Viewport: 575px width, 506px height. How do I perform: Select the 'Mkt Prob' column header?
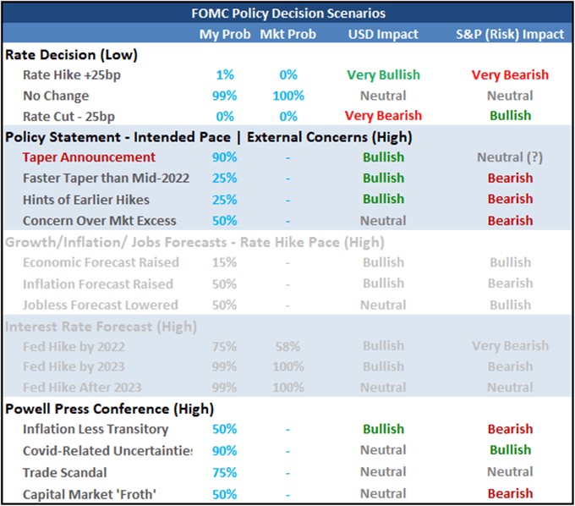click(x=287, y=34)
